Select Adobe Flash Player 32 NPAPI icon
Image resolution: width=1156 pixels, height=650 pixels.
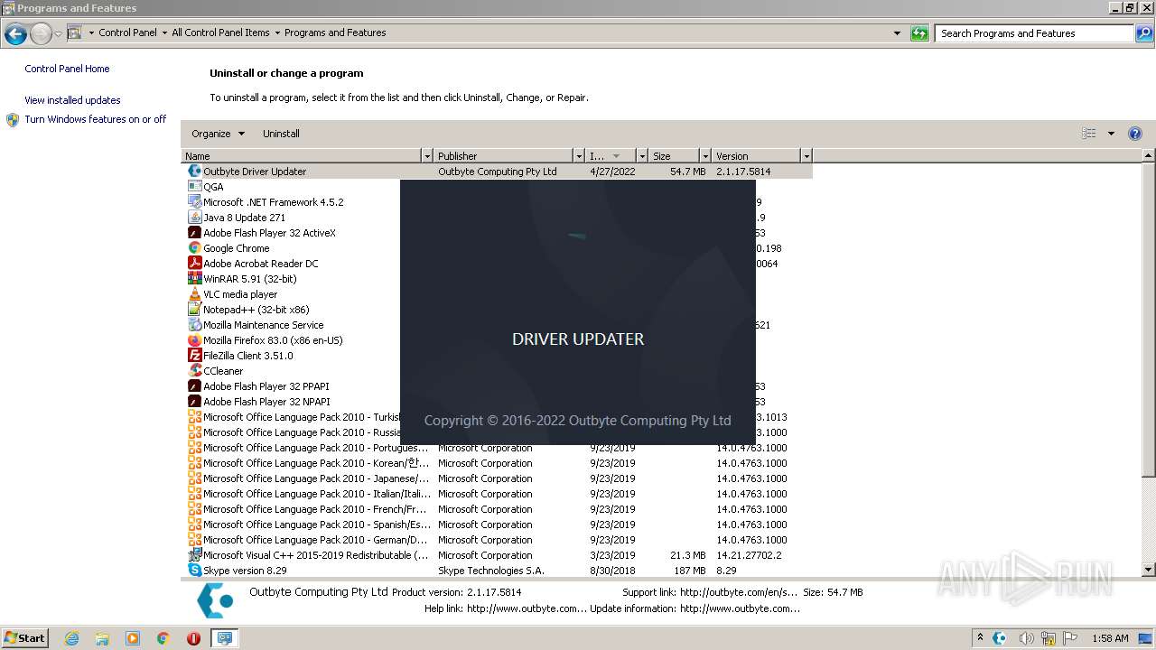click(x=194, y=402)
